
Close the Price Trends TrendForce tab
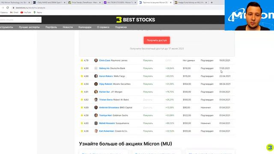[100, 3]
